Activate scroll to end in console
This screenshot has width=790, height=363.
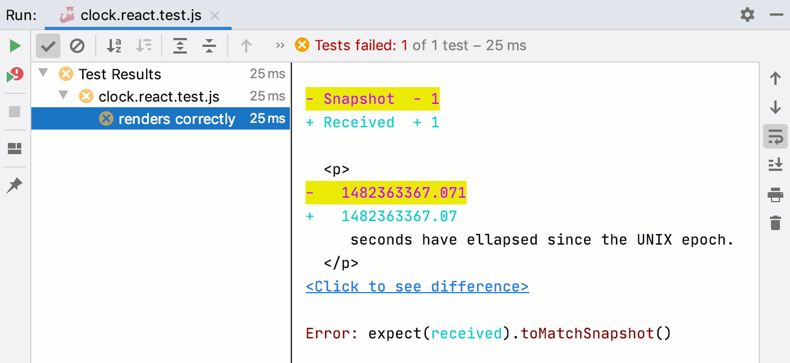[x=775, y=165]
